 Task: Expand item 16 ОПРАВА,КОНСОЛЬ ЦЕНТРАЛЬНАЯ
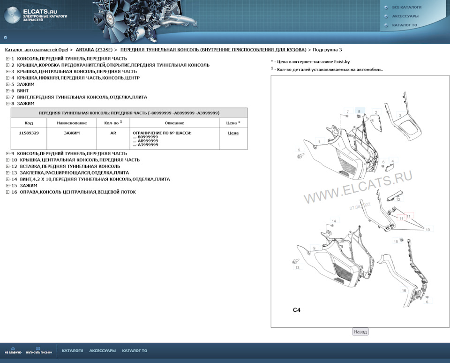tap(7, 192)
